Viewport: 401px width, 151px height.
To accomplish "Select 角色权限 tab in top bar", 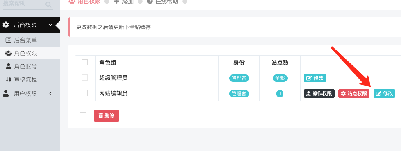I will pyautogui.click(x=85, y=2).
